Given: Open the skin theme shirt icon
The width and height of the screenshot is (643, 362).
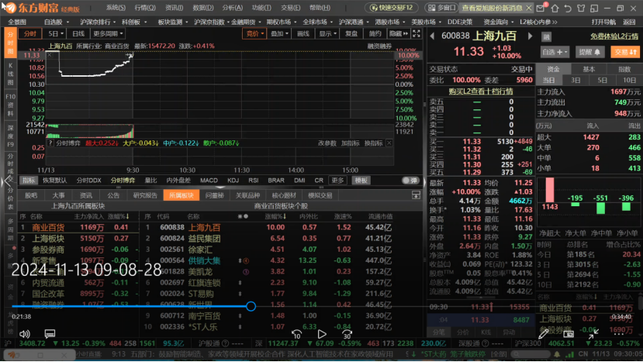Looking at the screenshot, I should tap(581, 9).
